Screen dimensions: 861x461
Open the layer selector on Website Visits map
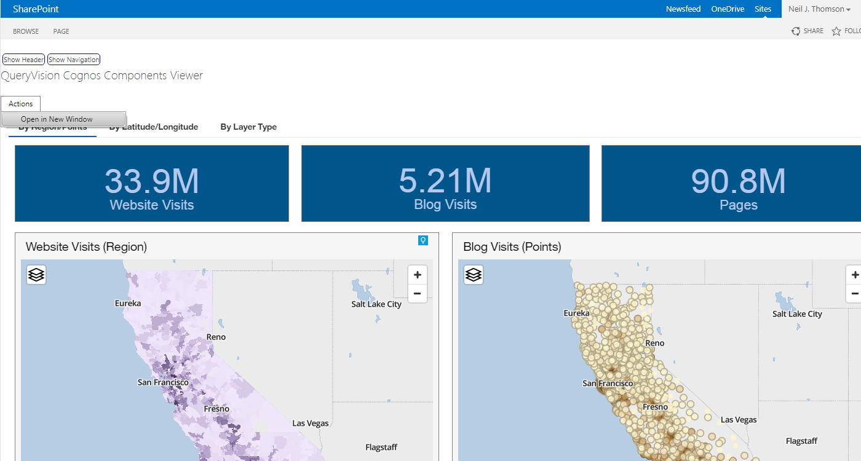[36, 274]
